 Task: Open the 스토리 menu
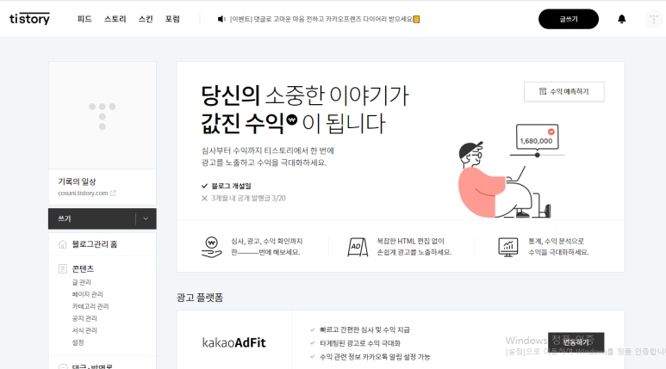pos(115,19)
